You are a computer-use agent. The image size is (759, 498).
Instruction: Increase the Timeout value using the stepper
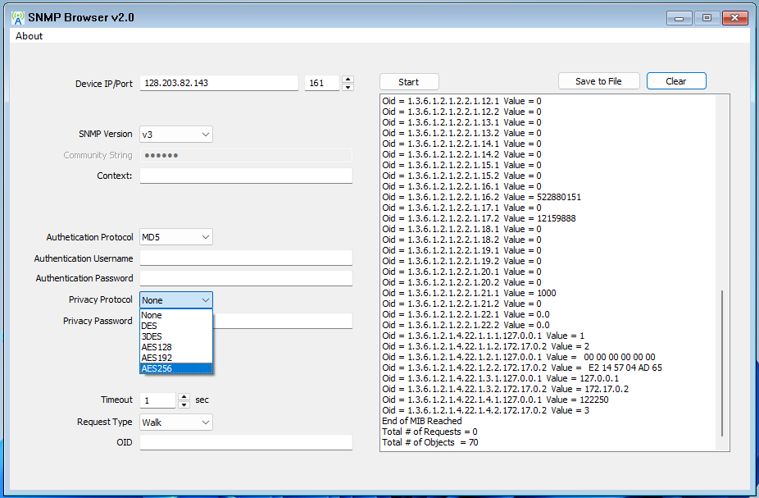pyautogui.click(x=184, y=396)
